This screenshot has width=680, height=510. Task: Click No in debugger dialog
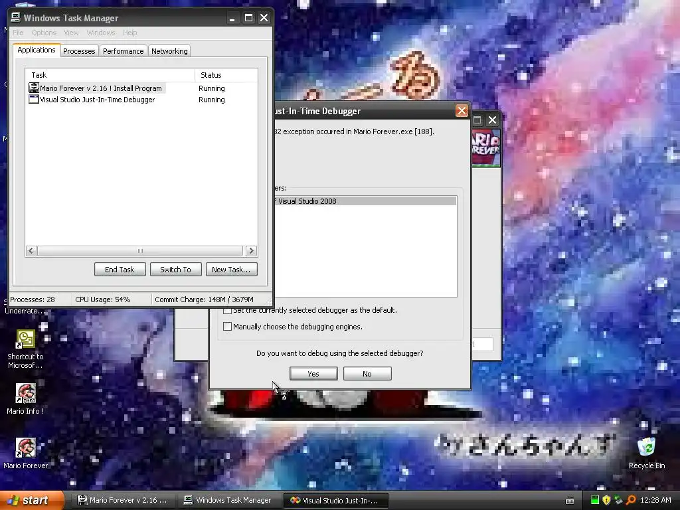[x=367, y=374]
